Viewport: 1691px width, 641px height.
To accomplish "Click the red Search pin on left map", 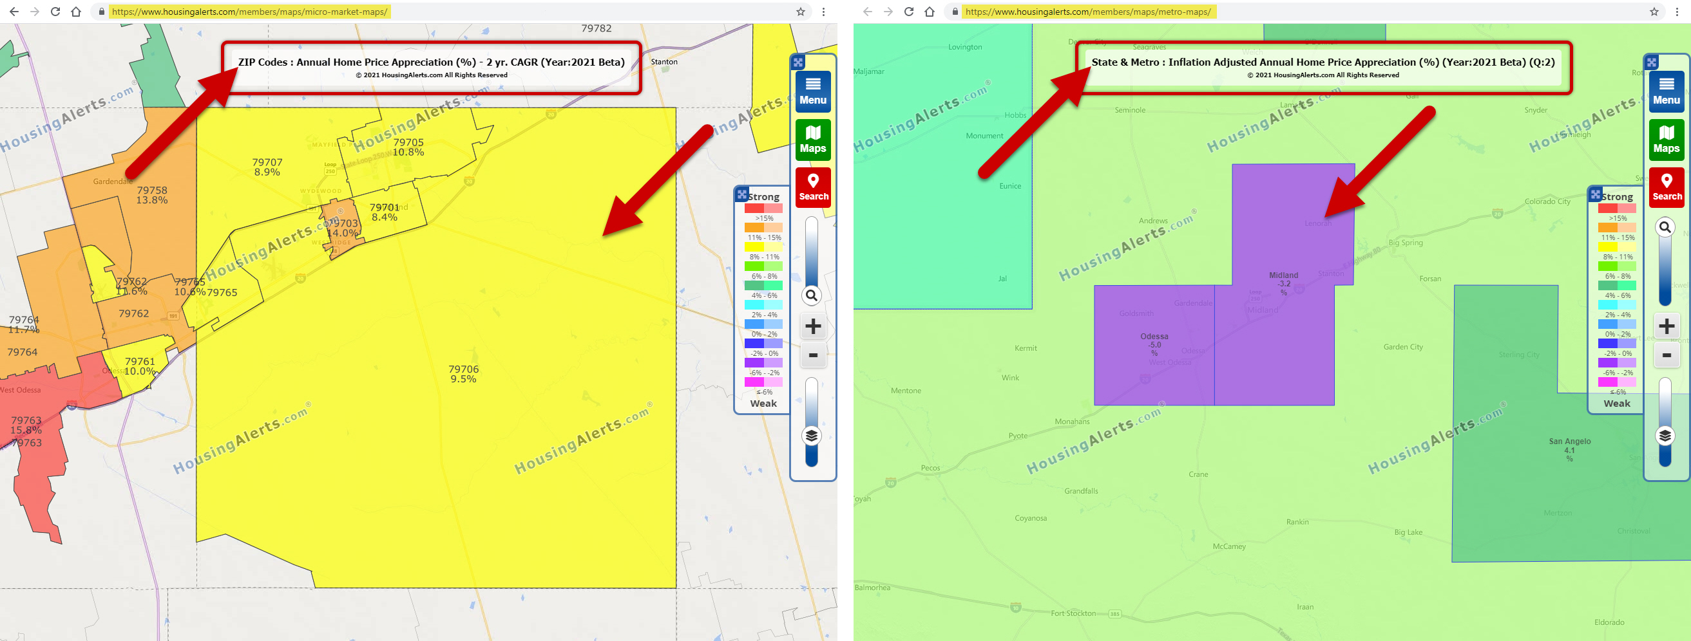I will [x=813, y=188].
